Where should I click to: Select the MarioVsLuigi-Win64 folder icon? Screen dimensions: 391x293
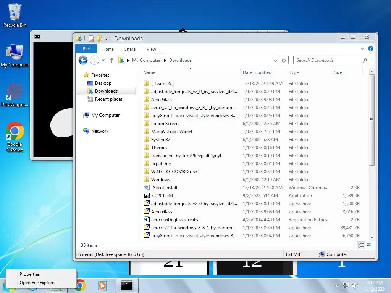[x=146, y=131]
